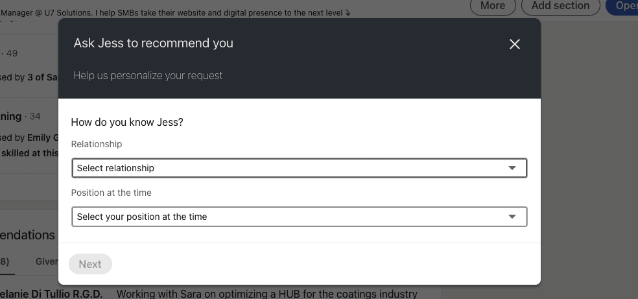Open the Select your position dropdown
The height and width of the screenshot is (299, 638).
click(x=300, y=217)
